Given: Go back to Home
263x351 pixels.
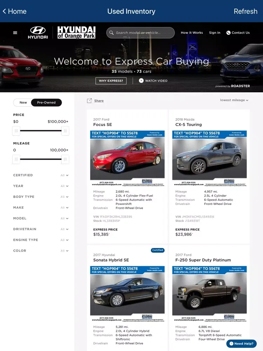Looking at the screenshot, I should pyautogui.click(x=14, y=11).
